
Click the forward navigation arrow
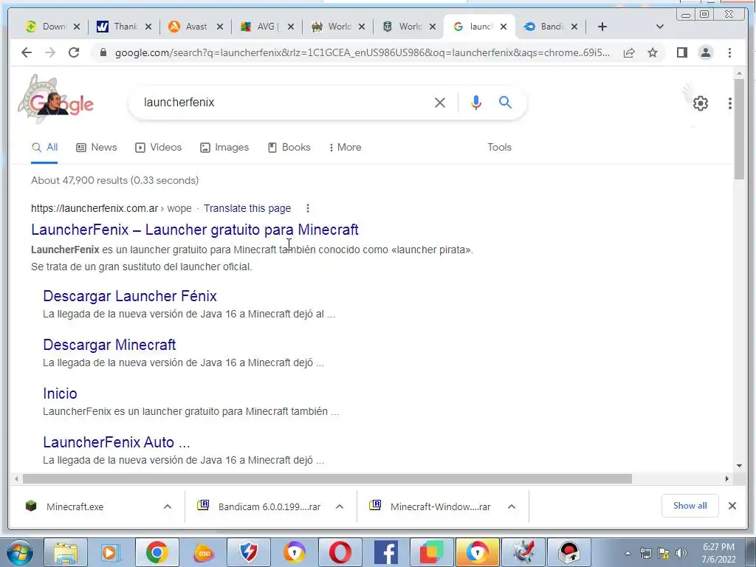click(x=50, y=52)
